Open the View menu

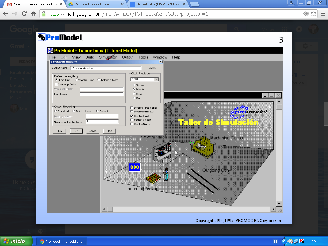point(76,57)
